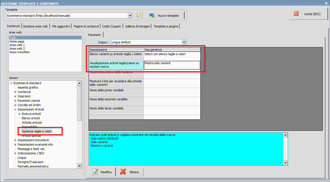The width and height of the screenshot is (330, 182).
Task: Click the Modifica button
Action: pyautogui.click(x=102, y=172)
